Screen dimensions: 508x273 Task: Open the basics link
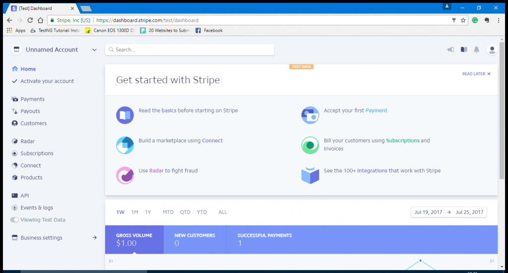point(169,110)
